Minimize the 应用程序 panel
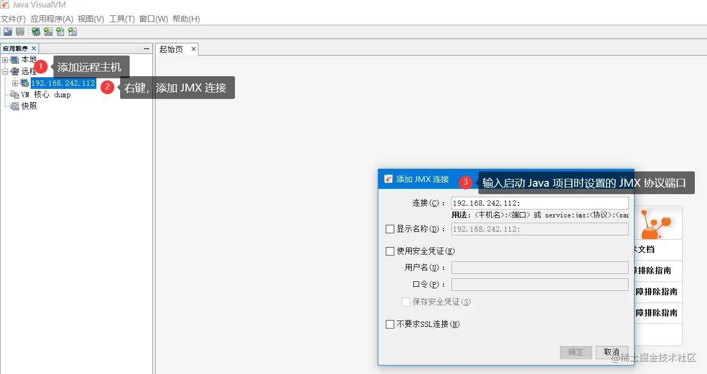Viewport: 707px width, 374px height. (147, 49)
